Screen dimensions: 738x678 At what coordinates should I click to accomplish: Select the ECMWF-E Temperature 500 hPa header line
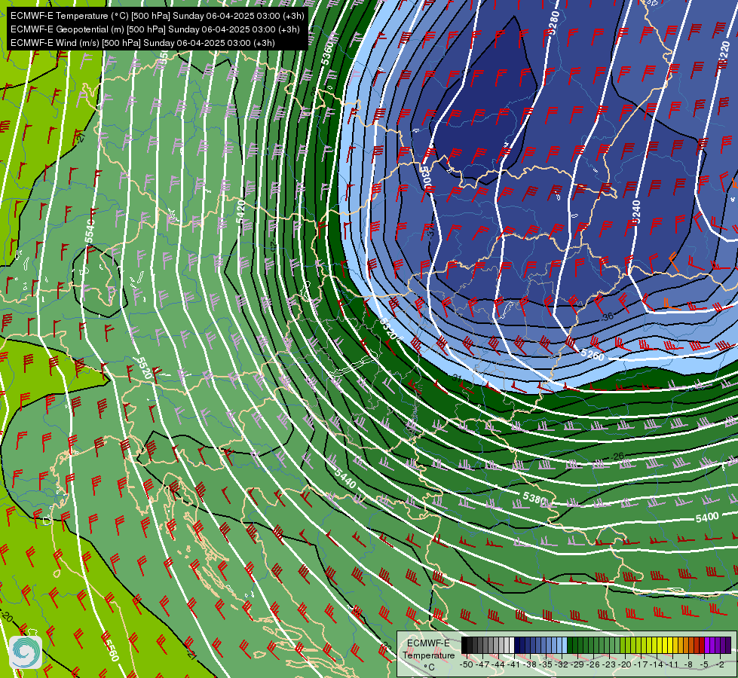[158, 16]
